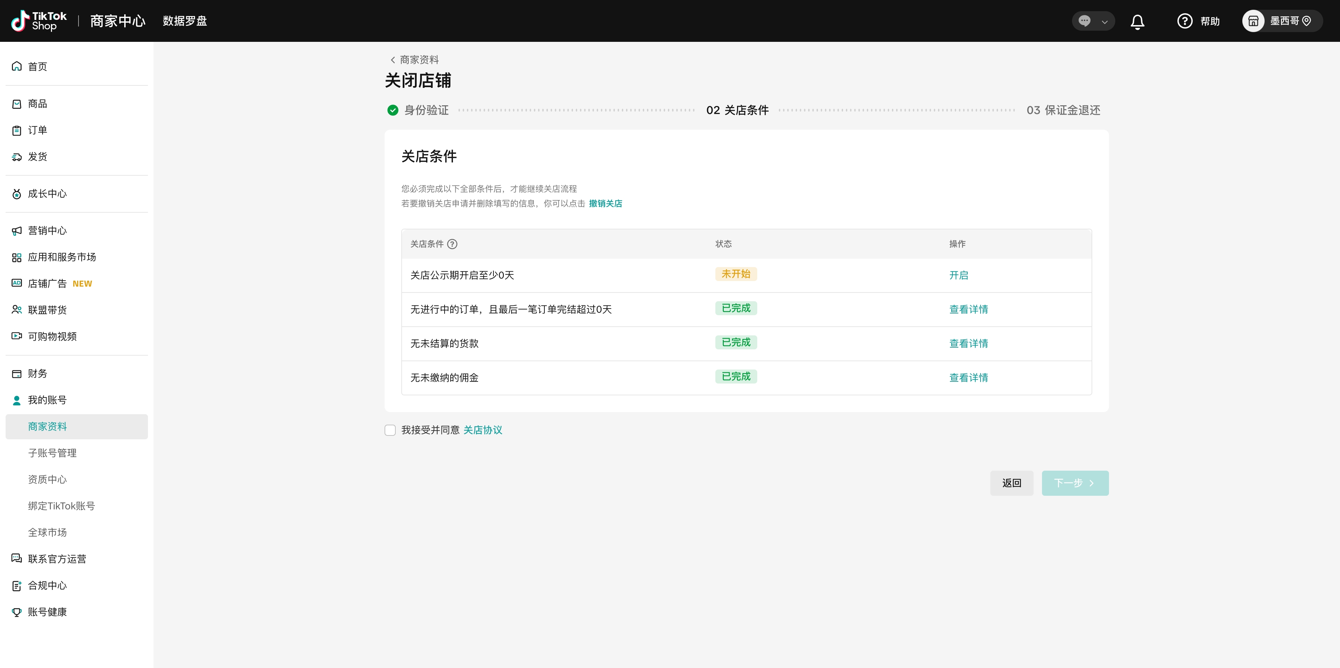Click 开启 for the 关店公示期 row
Image resolution: width=1340 pixels, height=668 pixels.
point(958,275)
